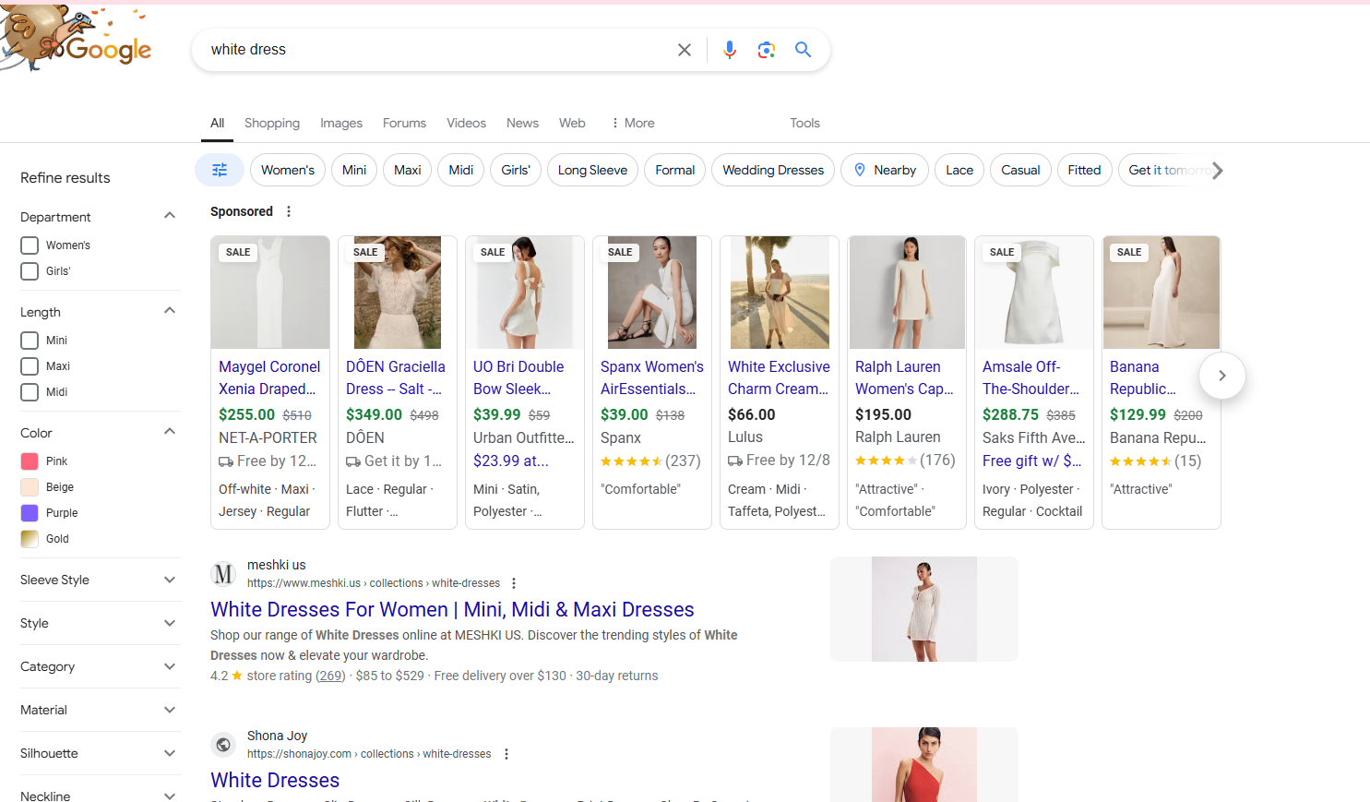
Task: Apply the Casual filter chip
Action: tap(1020, 170)
